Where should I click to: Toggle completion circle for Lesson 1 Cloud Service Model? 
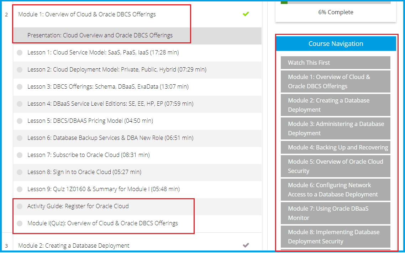(x=20, y=53)
